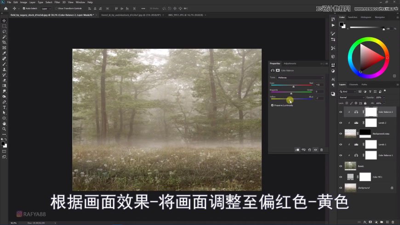Open the Filter menu
400x225 pixels.
[57, 2]
